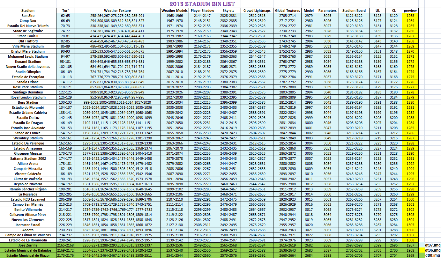
Task: Click Global Textures value 2705-2714
Action: click(288, 16)
